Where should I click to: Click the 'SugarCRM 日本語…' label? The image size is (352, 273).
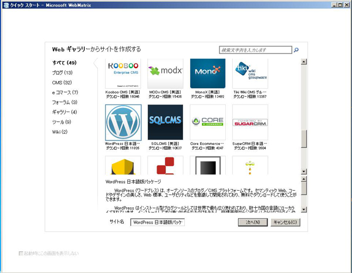click(x=250, y=144)
